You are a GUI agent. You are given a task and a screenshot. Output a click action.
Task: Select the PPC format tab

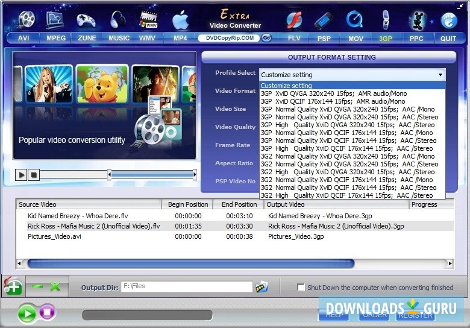pyautogui.click(x=416, y=39)
